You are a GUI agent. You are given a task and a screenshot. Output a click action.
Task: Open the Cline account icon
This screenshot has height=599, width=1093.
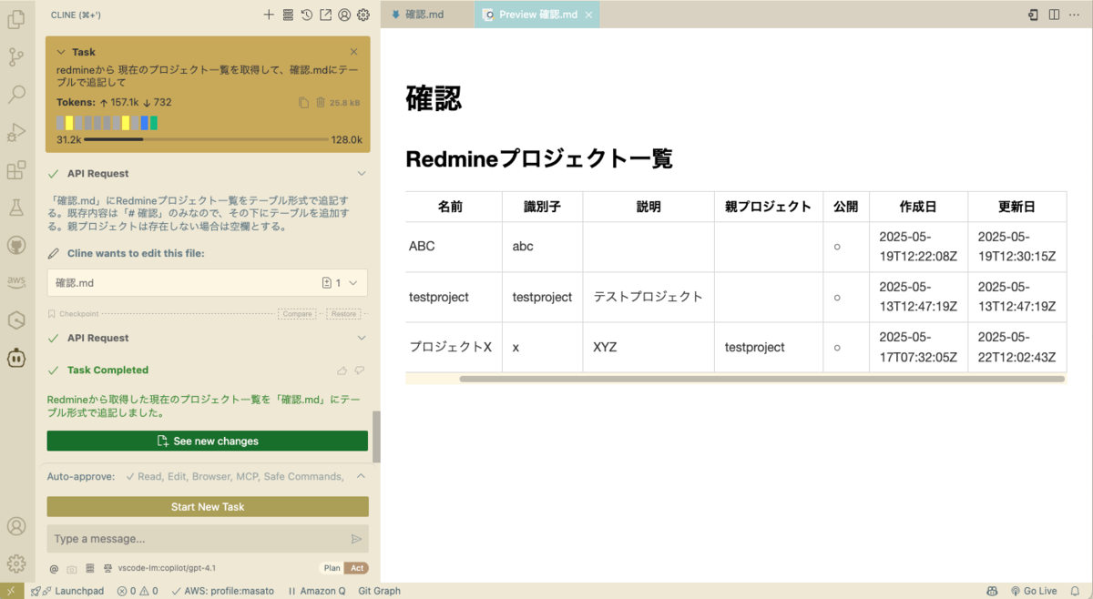pyautogui.click(x=344, y=15)
